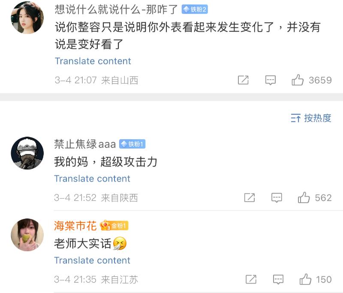Reply to the 老师大实话 comment
The height and width of the screenshot is (293, 343).
tap(278, 279)
